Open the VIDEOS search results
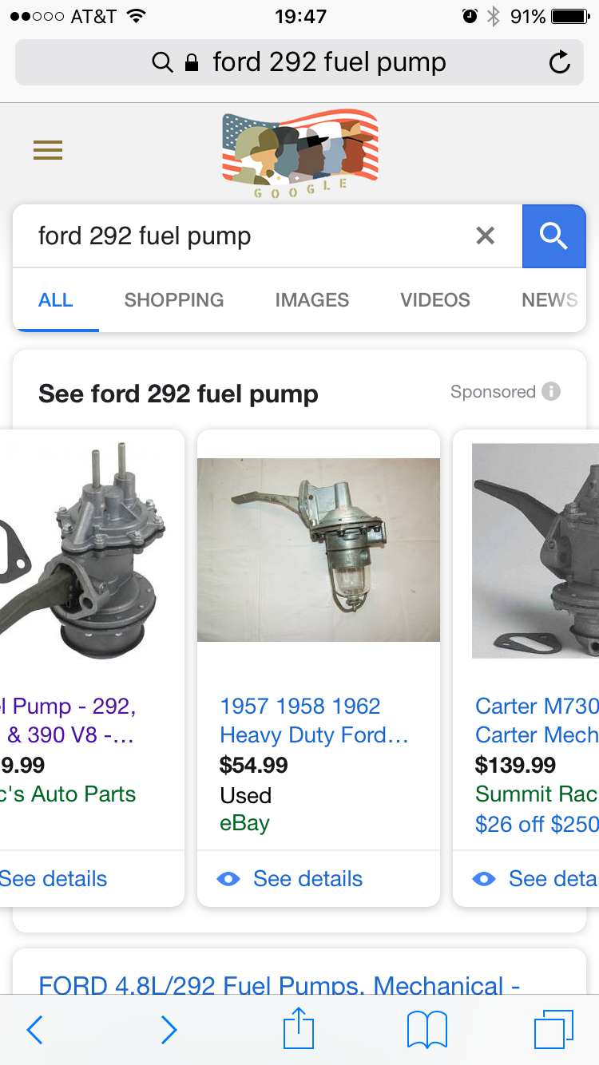 434,300
